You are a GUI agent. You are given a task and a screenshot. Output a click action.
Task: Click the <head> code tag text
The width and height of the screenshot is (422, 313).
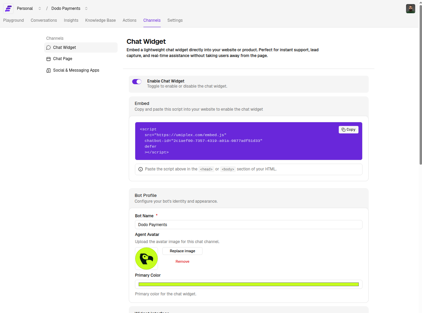206,169
